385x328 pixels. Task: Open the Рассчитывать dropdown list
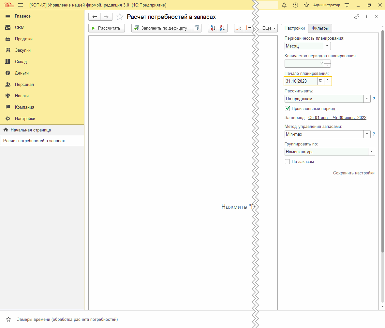coord(367,99)
